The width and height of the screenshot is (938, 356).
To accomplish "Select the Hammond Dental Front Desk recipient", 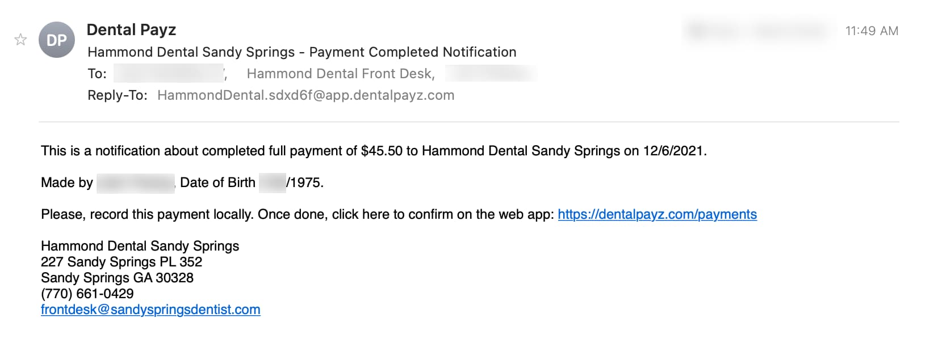I will pos(341,74).
